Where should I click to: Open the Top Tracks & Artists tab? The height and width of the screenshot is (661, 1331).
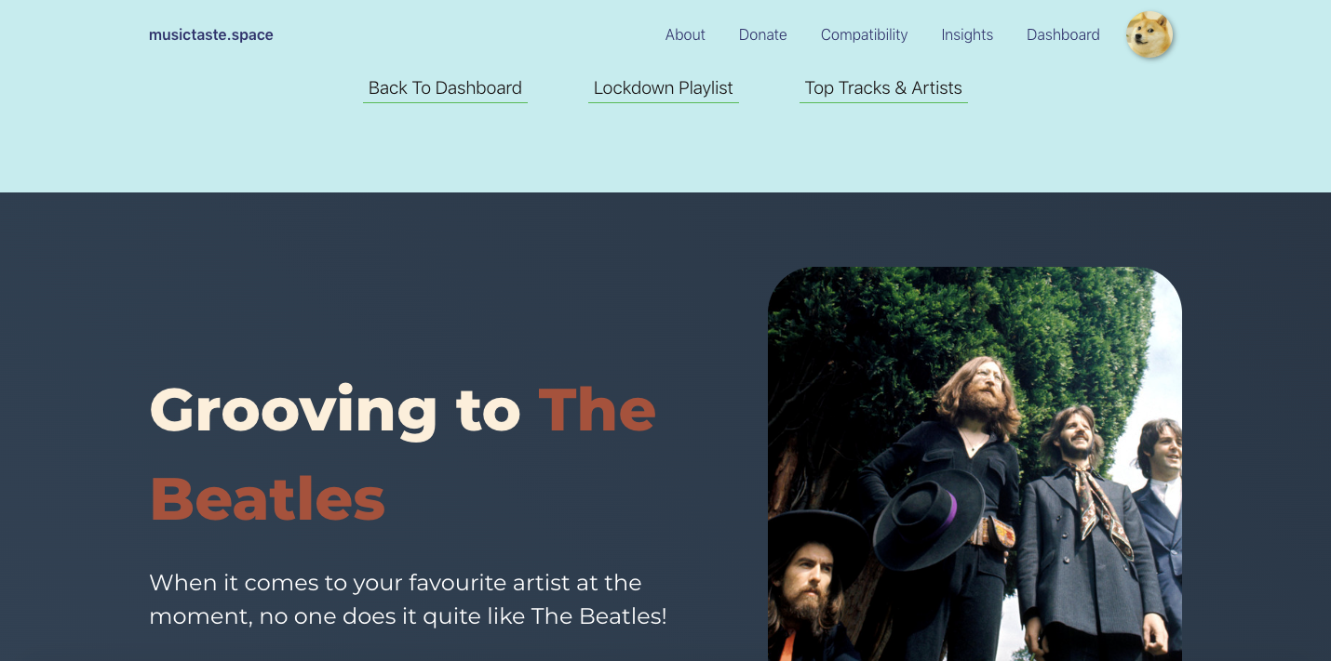[883, 88]
